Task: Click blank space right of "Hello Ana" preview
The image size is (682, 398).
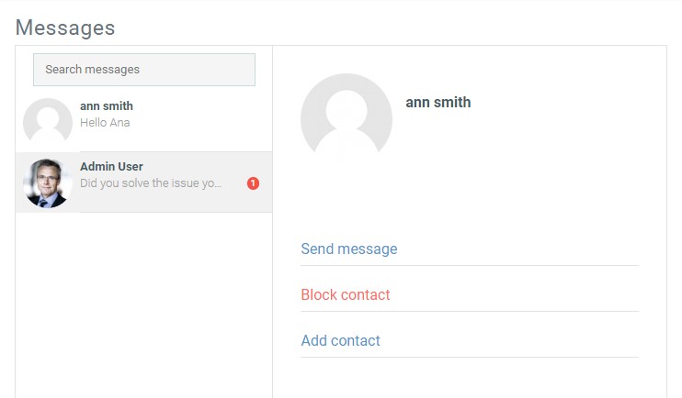Action: coord(202,122)
